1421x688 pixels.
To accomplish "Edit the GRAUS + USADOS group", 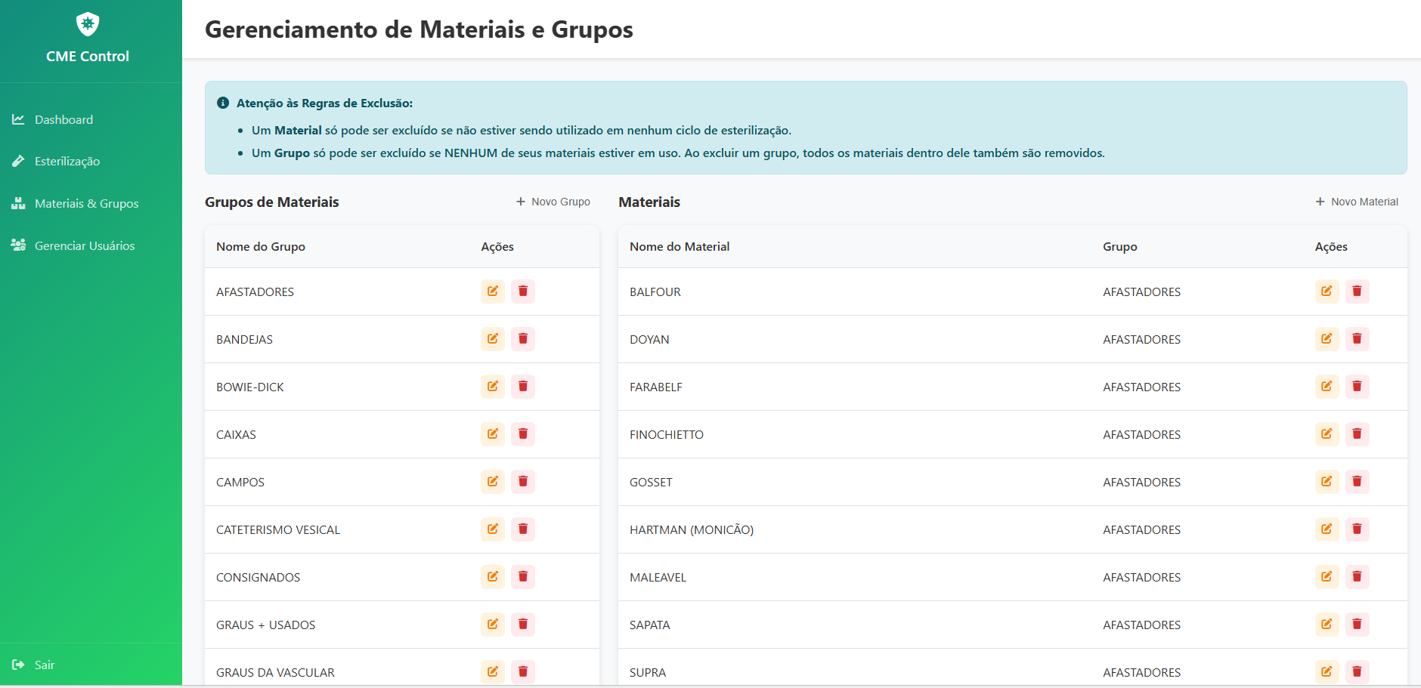I will tap(493, 625).
